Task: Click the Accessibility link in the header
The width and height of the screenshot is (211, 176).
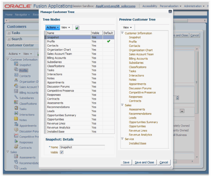Action: (x=150, y=6)
